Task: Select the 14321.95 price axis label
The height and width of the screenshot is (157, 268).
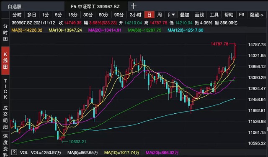Action: [x=257, y=55]
